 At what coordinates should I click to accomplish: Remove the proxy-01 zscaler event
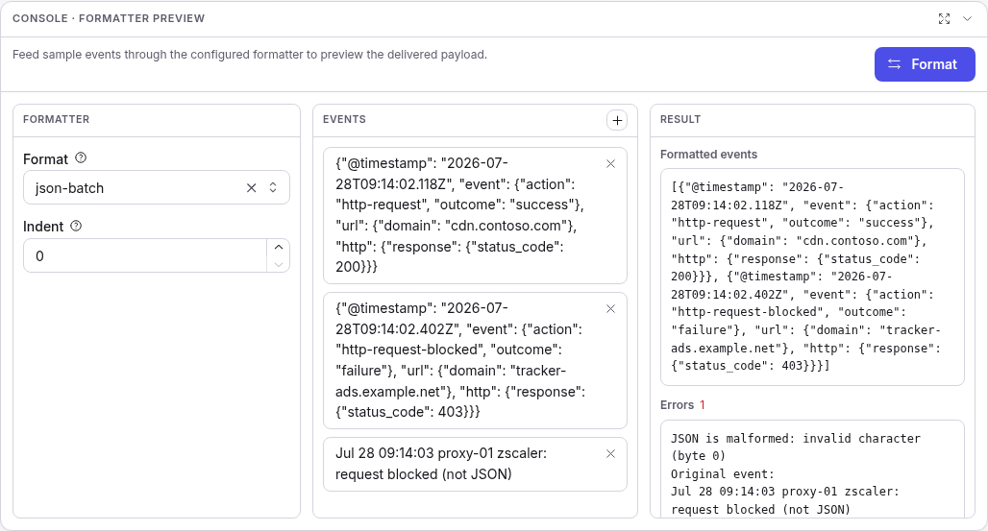tap(610, 453)
